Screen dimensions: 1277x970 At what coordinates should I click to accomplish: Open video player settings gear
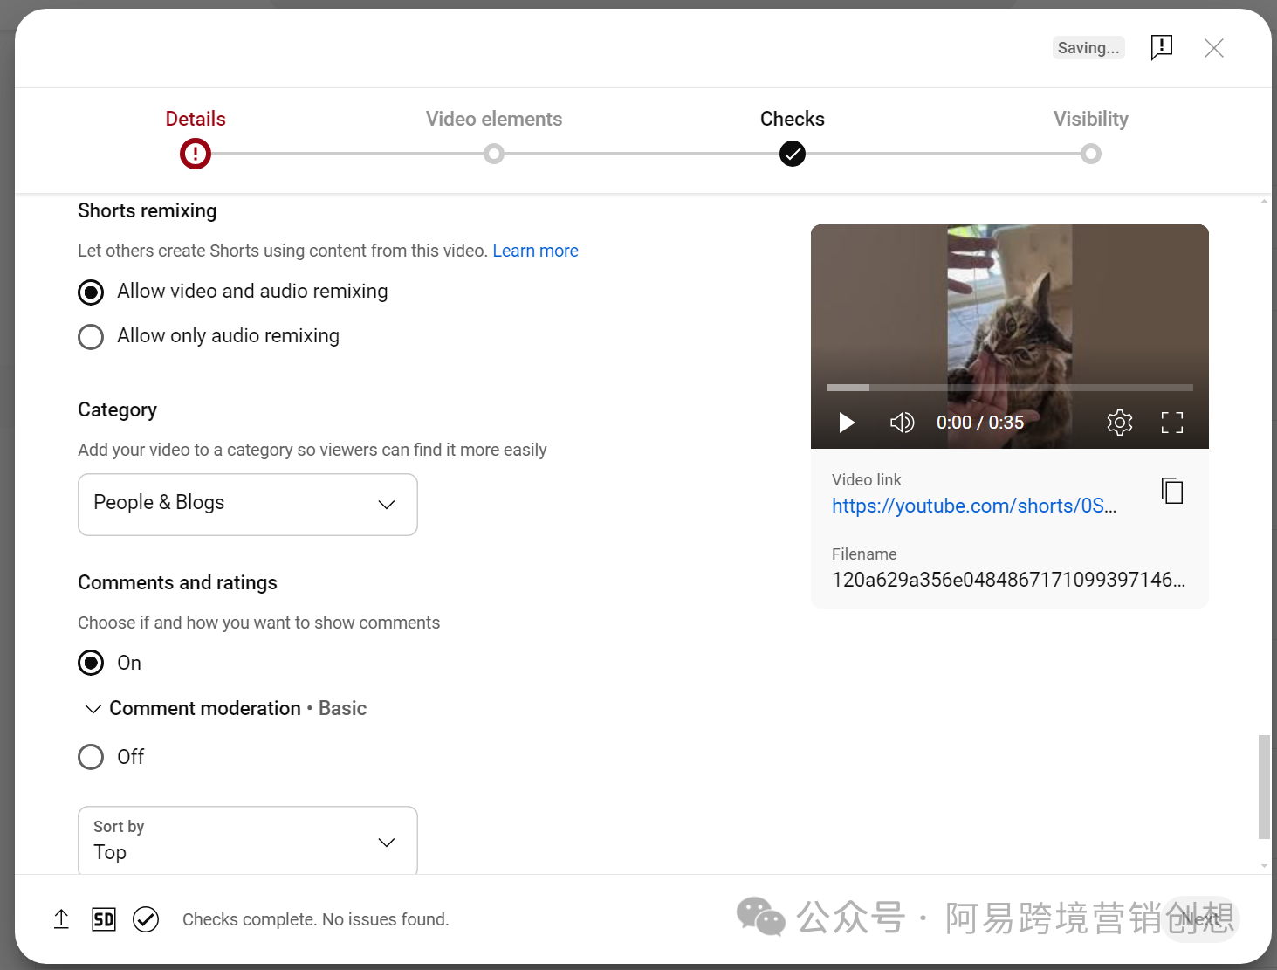click(x=1119, y=423)
